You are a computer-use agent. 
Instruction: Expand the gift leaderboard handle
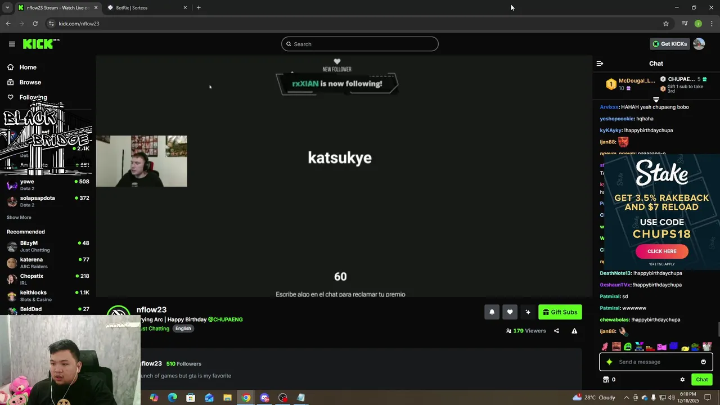click(x=656, y=100)
